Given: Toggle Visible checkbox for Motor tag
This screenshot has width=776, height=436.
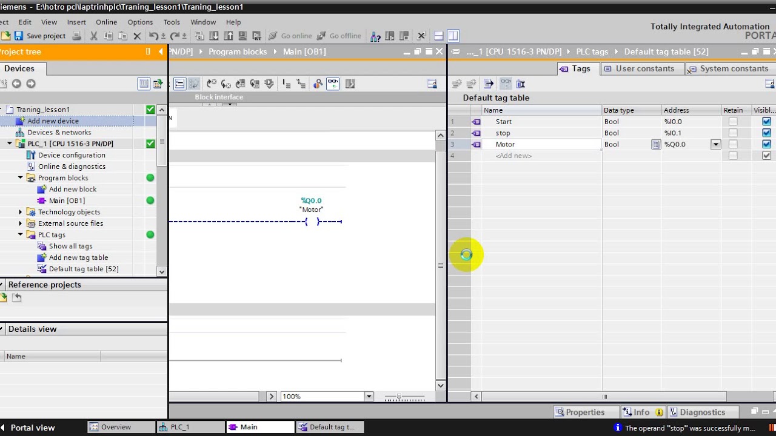Looking at the screenshot, I should [766, 144].
